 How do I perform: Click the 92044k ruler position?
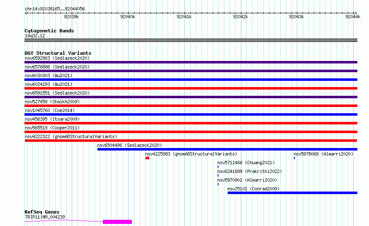353,17
